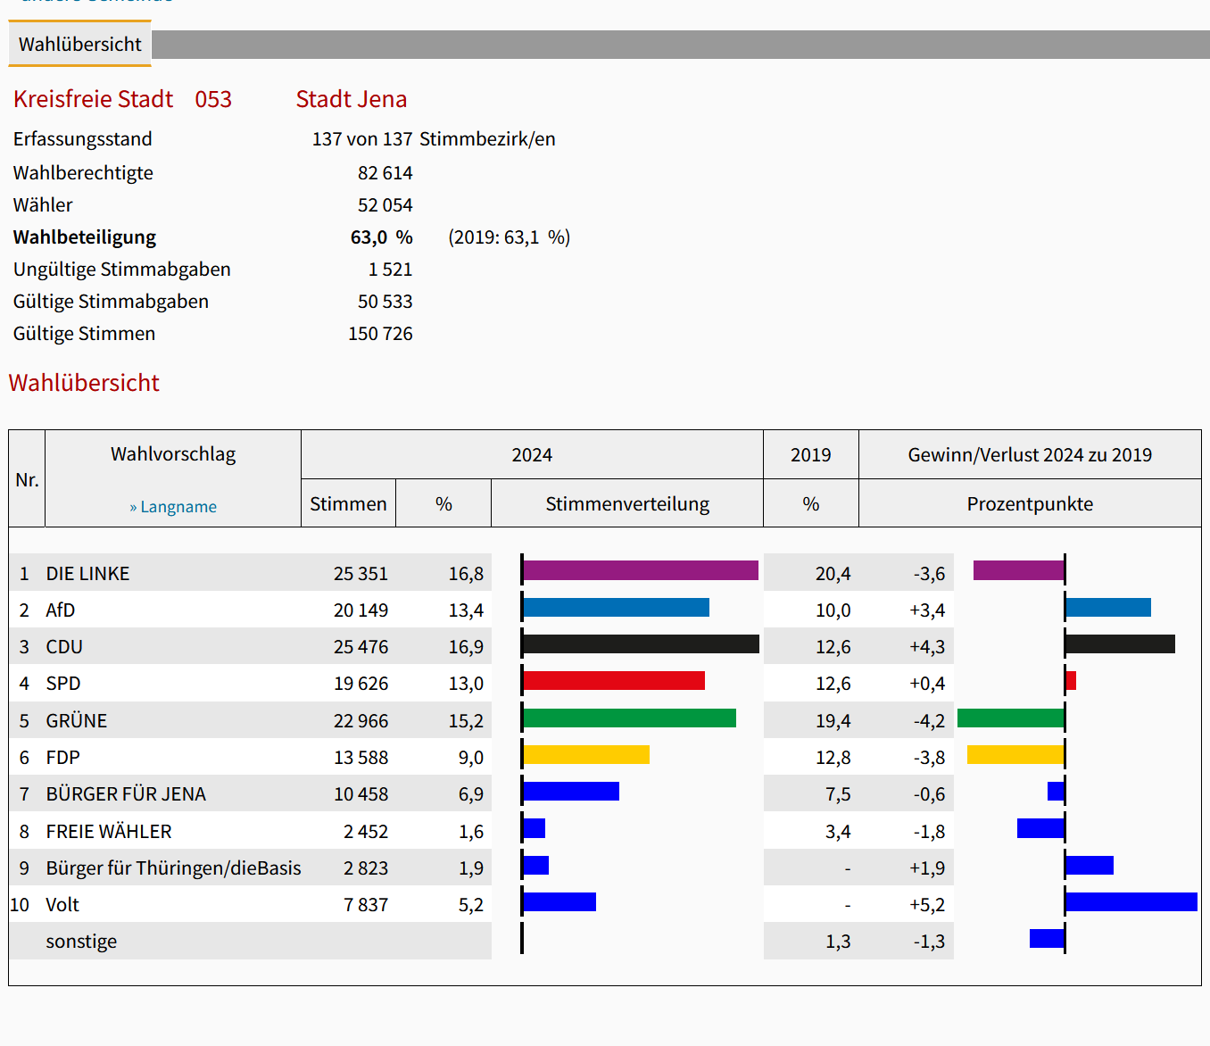The height and width of the screenshot is (1046, 1210).
Task: Click the Wähler value 52 054
Action: (385, 205)
